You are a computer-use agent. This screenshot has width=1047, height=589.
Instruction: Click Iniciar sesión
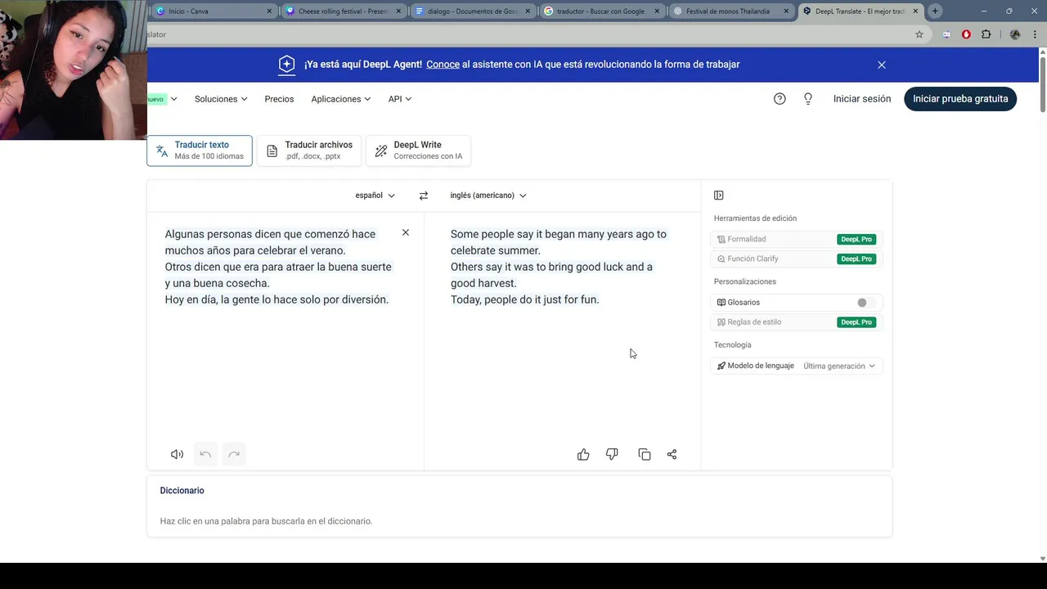tap(862, 99)
